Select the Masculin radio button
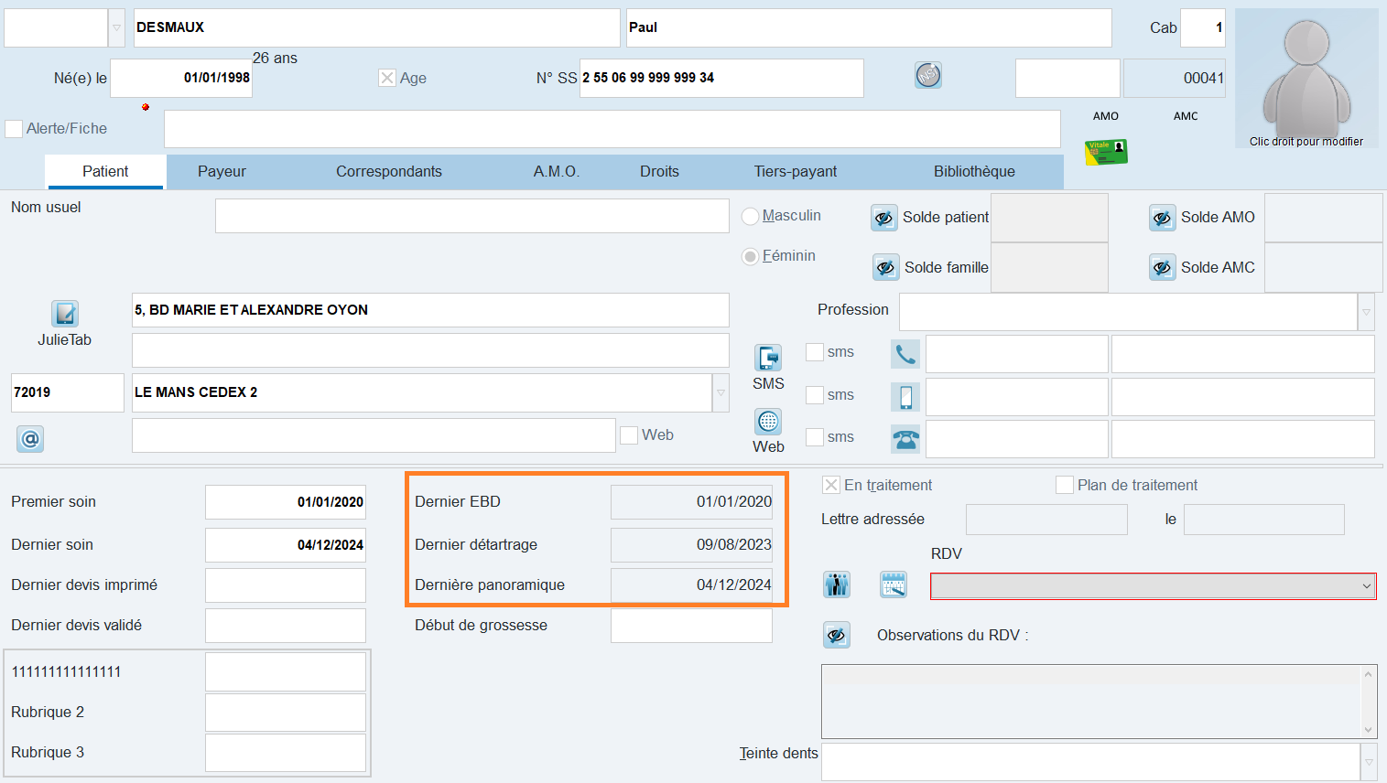The height and width of the screenshot is (783, 1387). [x=751, y=216]
